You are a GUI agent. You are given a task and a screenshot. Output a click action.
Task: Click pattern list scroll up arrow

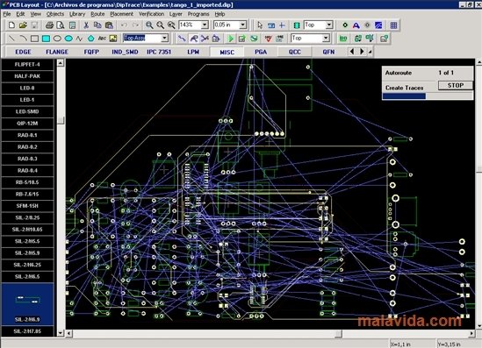coord(61,63)
